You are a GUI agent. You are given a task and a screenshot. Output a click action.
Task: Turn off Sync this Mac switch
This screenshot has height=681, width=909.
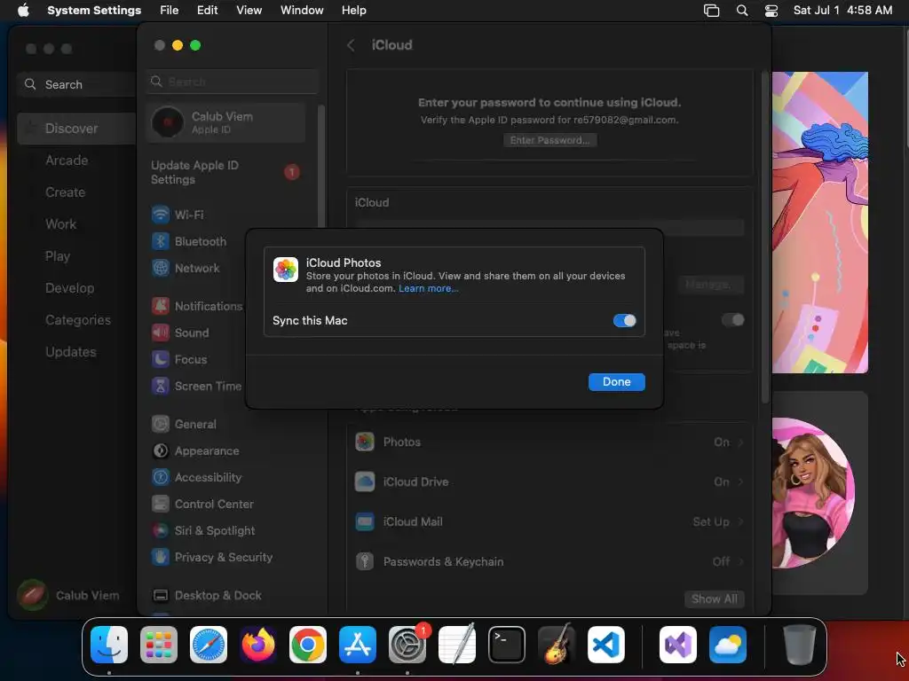point(624,321)
